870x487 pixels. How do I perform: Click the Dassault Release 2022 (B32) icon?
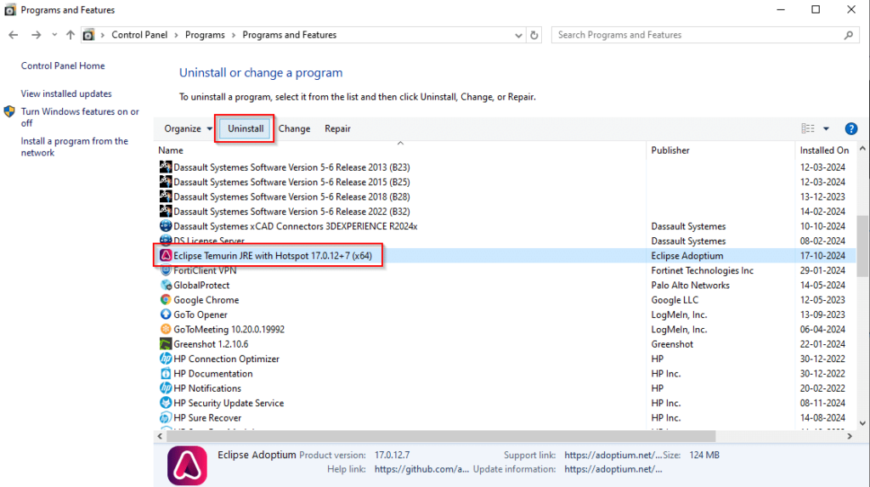click(x=166, y=211)
